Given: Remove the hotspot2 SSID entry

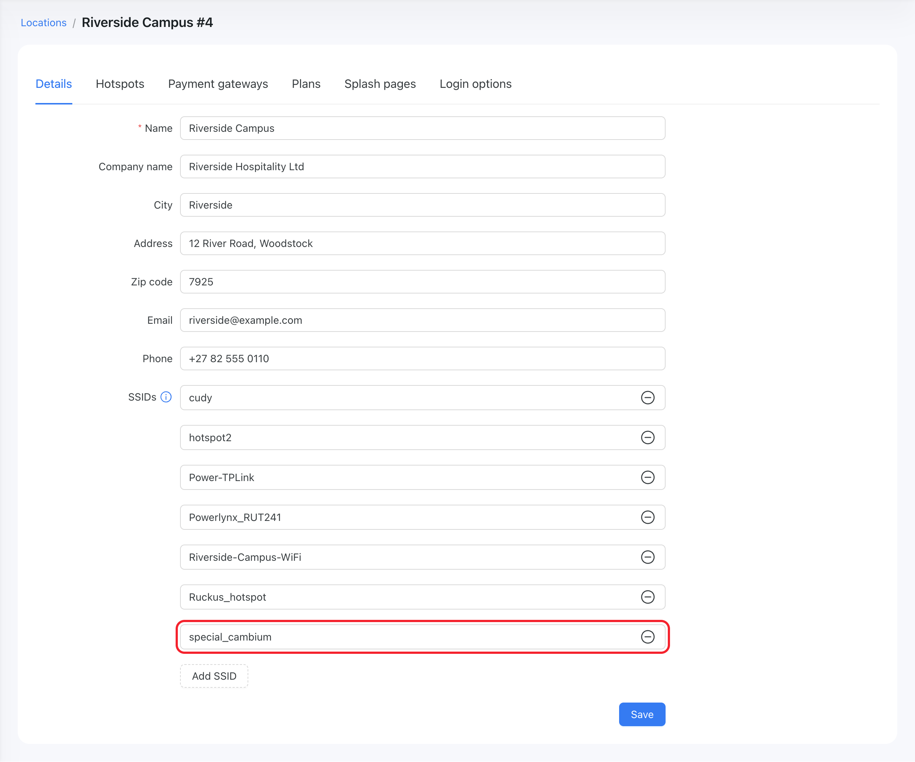Looking at the screenshot, I should coord(648,437).
